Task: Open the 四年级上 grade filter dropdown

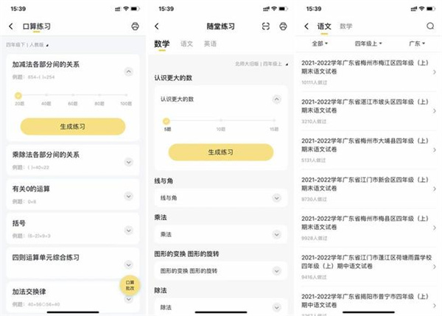Action: pyautogui.click(x=368, y=43)
